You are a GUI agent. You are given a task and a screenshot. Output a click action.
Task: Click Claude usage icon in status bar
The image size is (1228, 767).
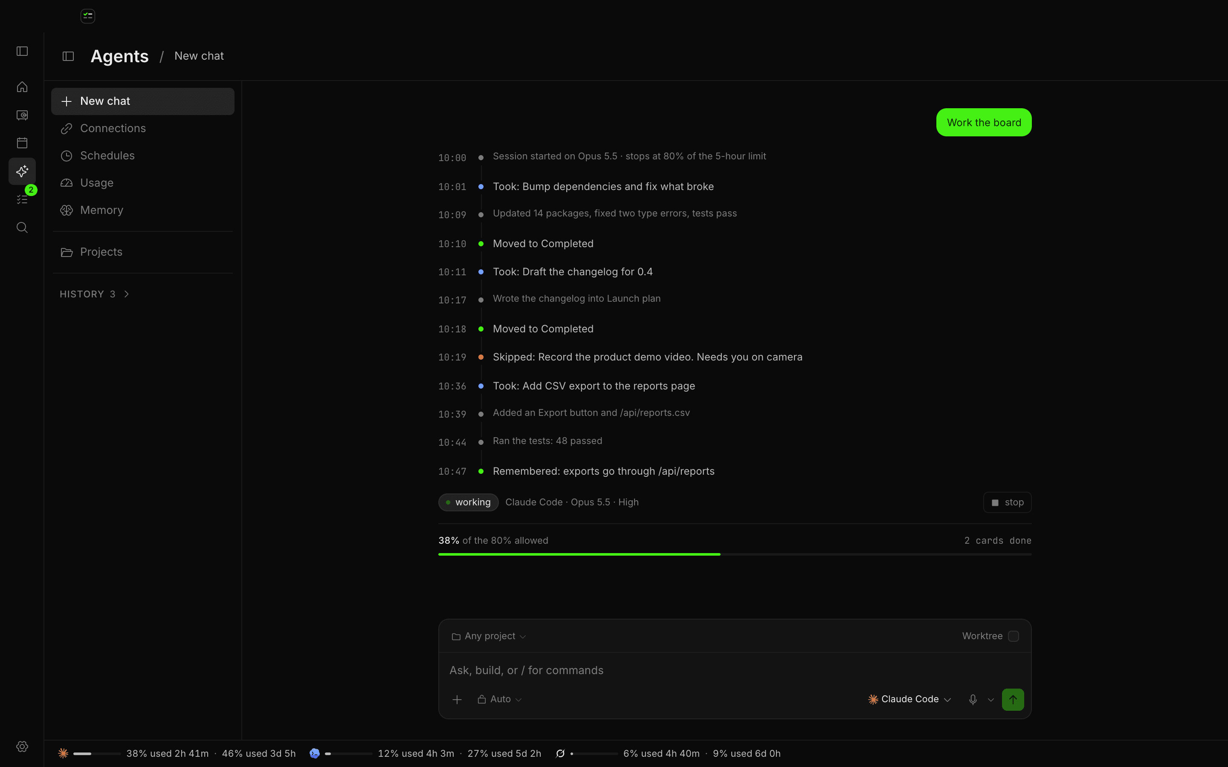63,753
